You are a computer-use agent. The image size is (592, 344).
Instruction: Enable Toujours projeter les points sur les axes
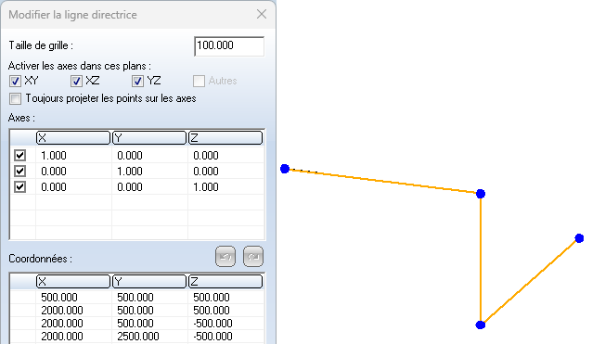(16, 99)
